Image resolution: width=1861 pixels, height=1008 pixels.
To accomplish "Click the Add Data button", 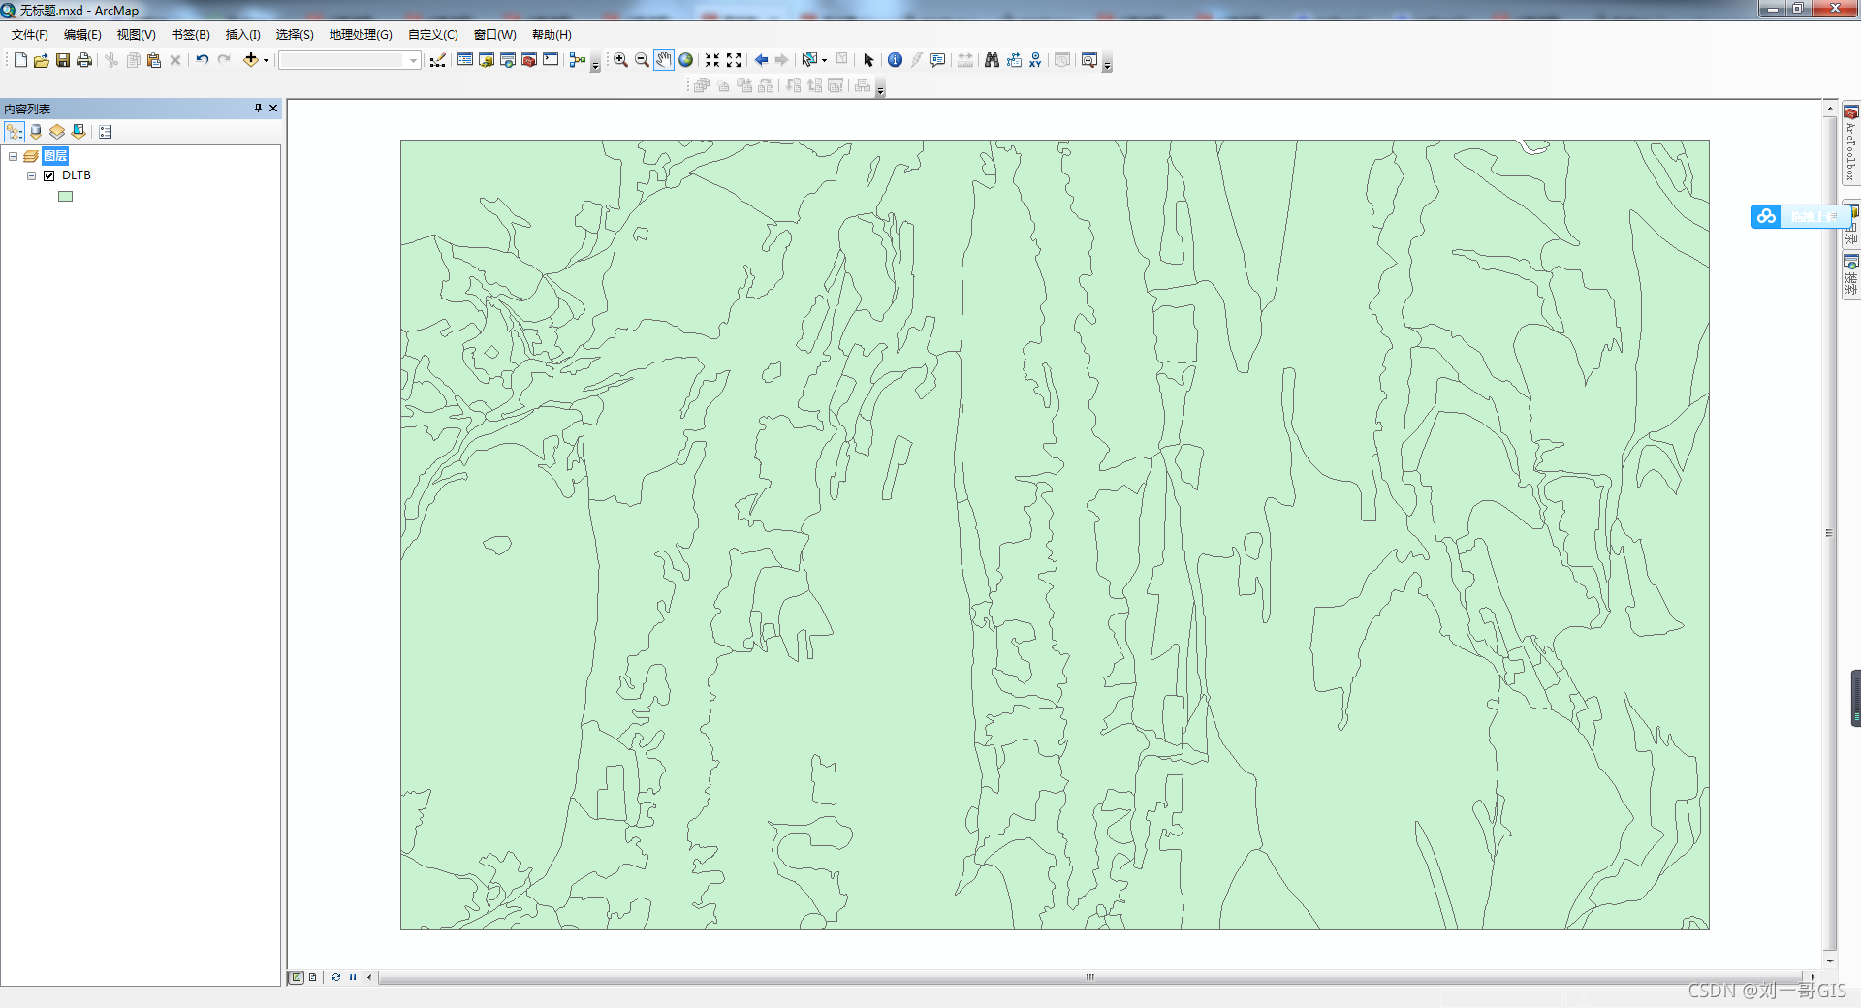I will pyautogui.click(x=251, y=60).
